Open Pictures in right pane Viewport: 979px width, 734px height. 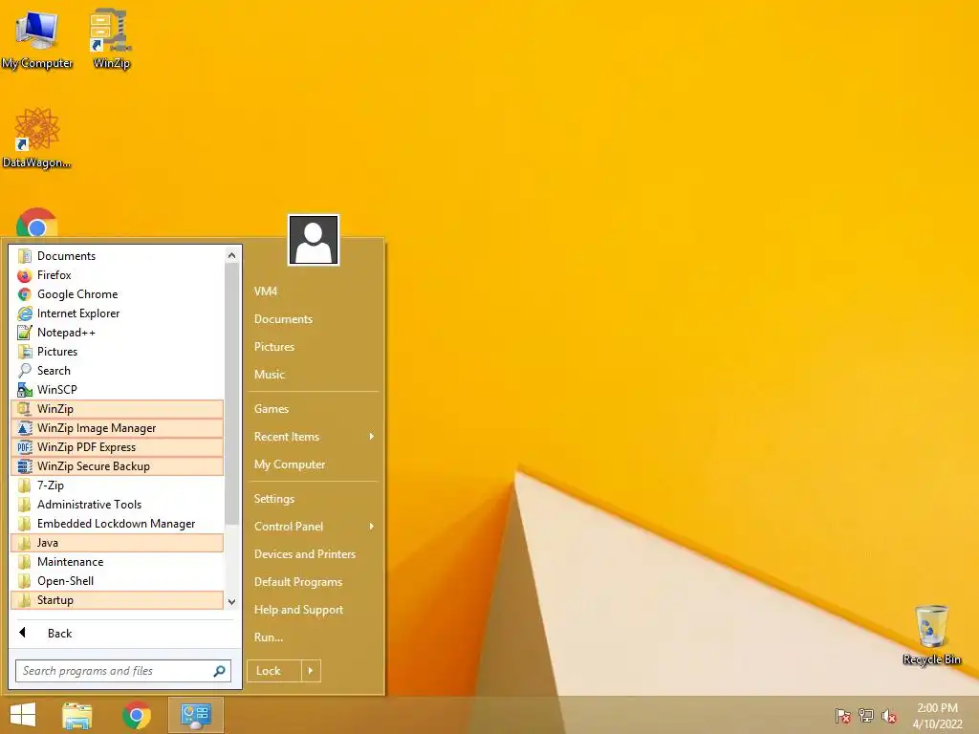pyautogui.click(x=314, y=346)
